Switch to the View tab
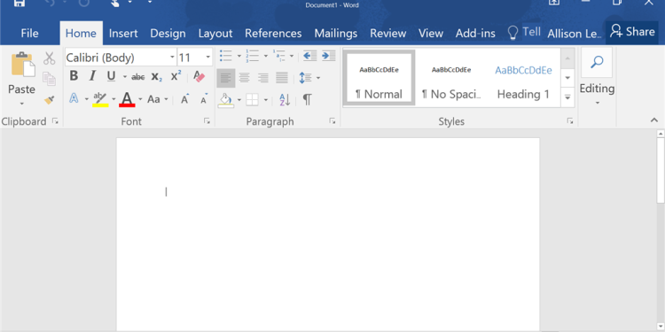 (431, 34)
